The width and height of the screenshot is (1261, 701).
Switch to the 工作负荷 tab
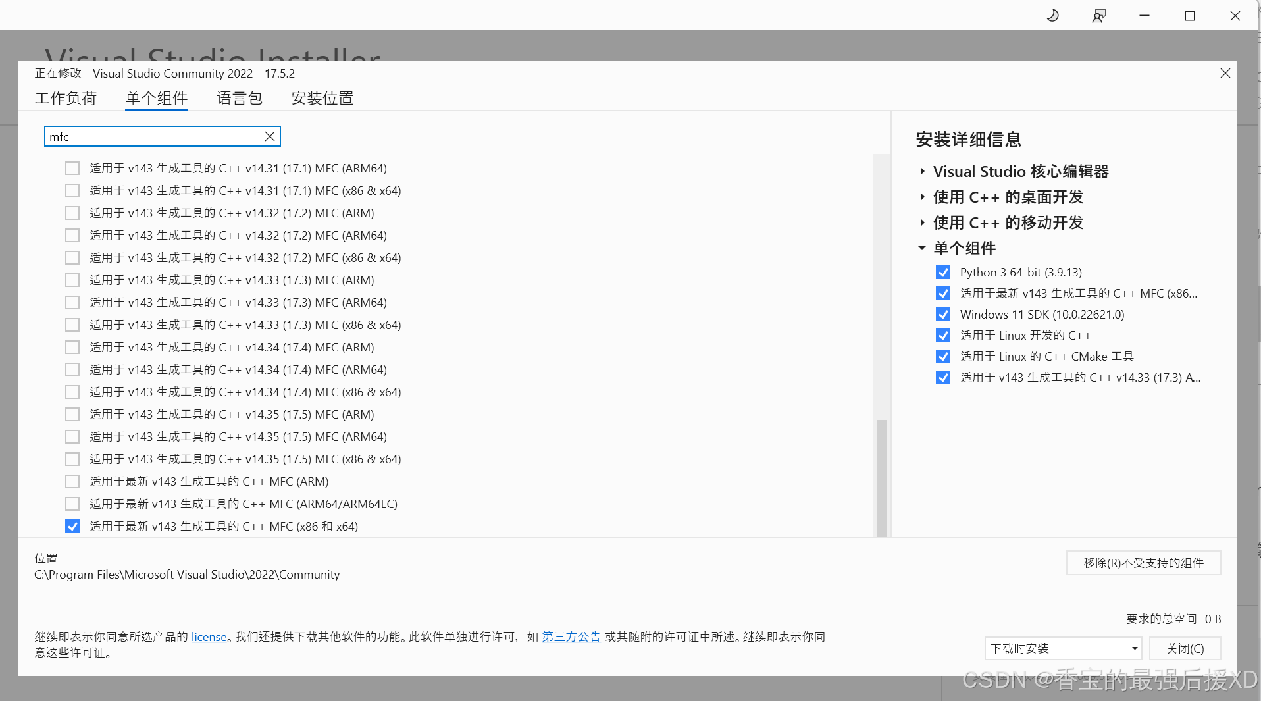(66, 99)
